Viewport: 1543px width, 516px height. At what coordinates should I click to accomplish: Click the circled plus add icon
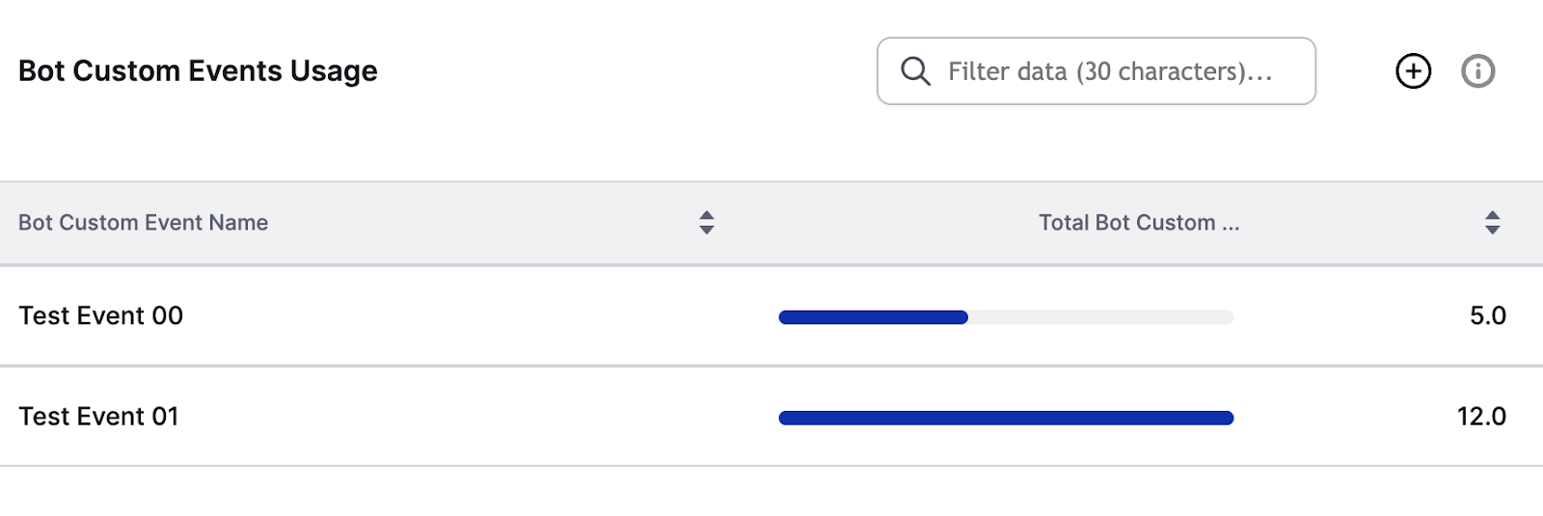pyautogui.click(x=1414, y=71)
